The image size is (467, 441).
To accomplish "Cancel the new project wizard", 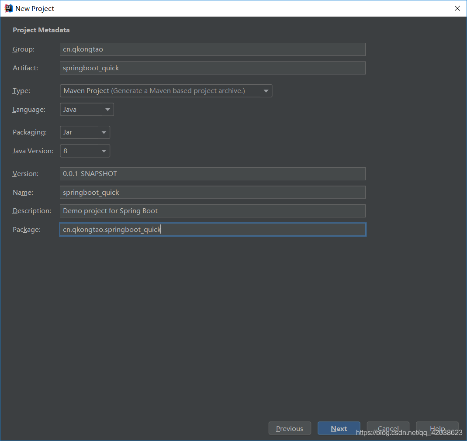I will point(388,428).
